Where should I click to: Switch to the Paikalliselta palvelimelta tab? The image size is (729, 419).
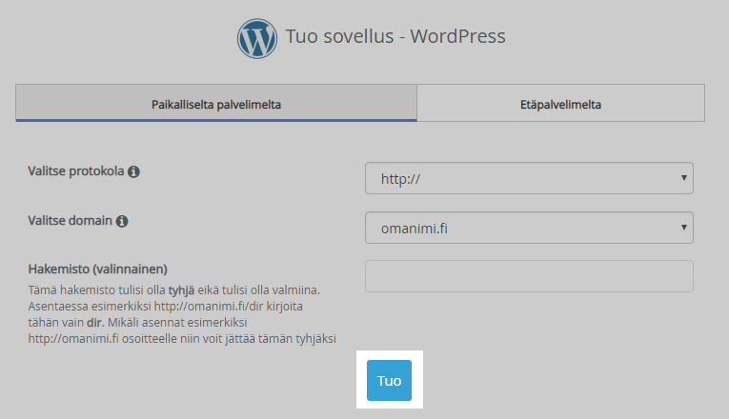click(216, 103)
